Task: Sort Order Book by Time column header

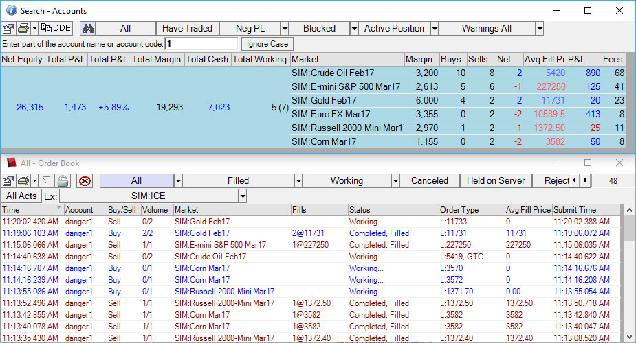Action: tap(32, 210)
